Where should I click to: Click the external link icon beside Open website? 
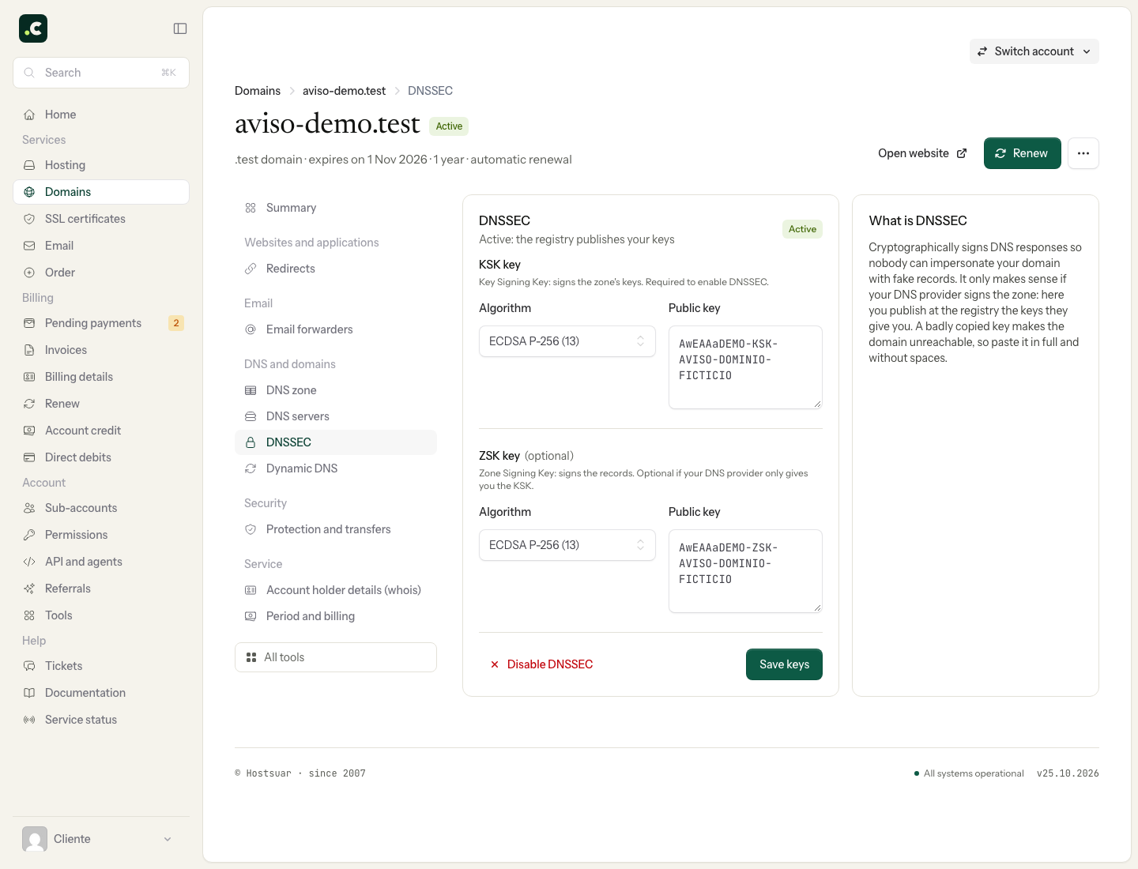click(962, 153)
